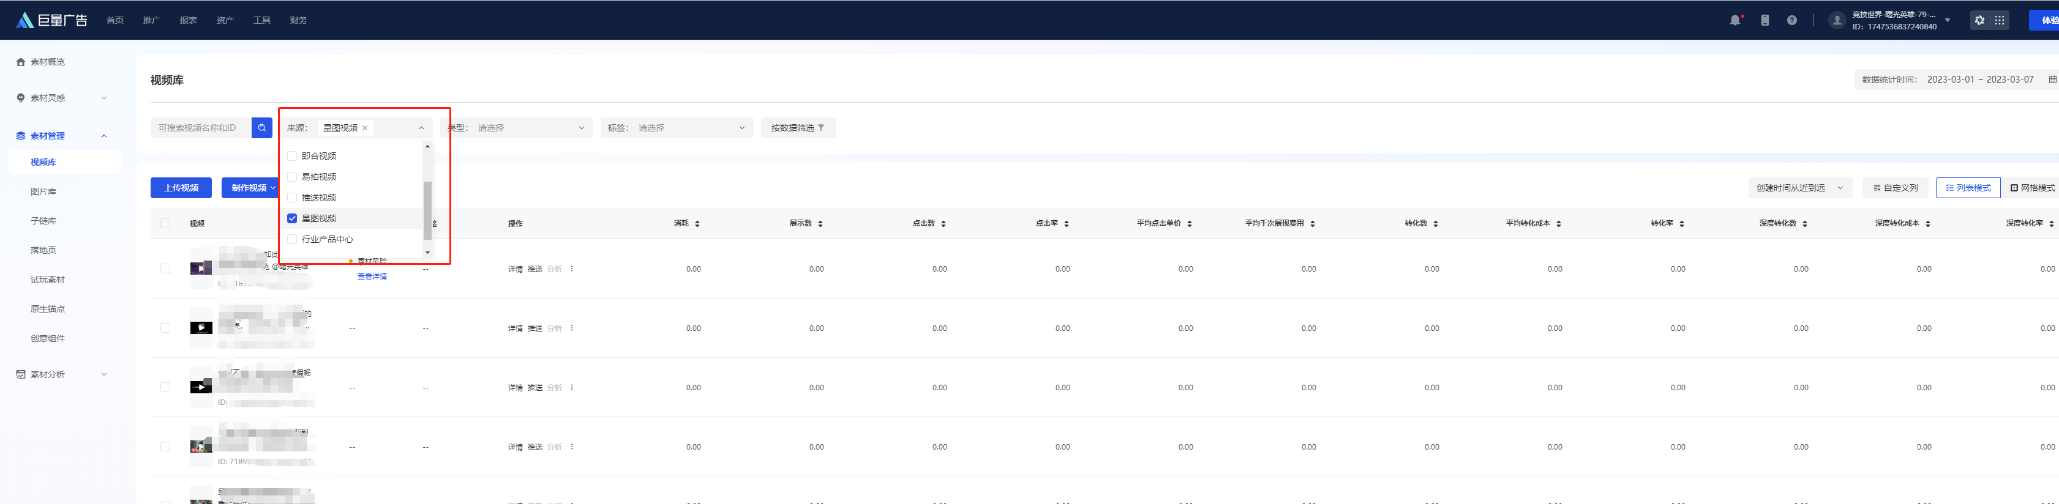2059x504 pixels.
Task: Sort by 消耗 column arrows
Action: click(x=697, y=224)
